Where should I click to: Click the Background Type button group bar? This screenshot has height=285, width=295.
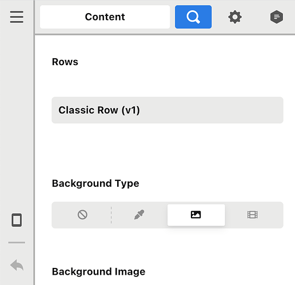pyautogui.click(x=168, y=215)
